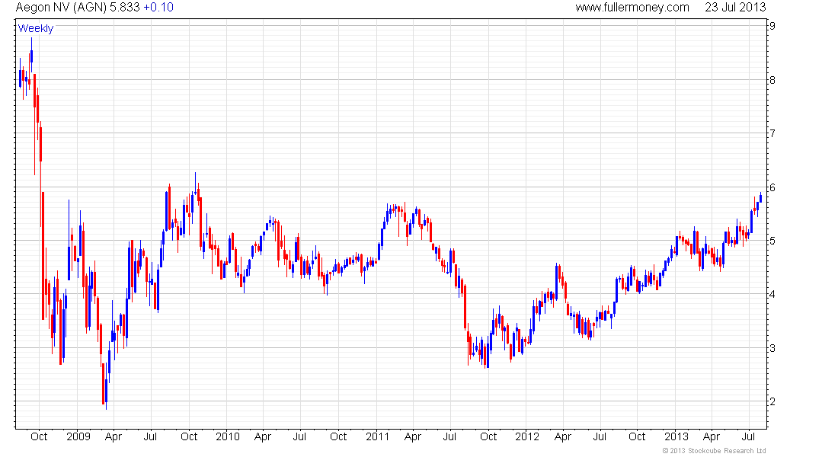Click the price axis label 8
838x457 pixels.
tap(772, 80)
